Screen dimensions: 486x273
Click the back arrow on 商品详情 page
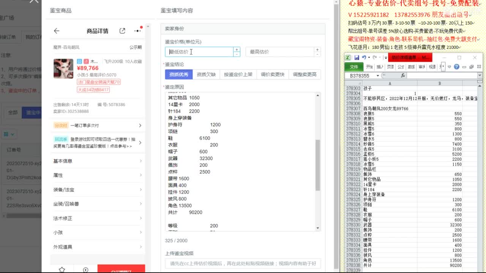coord(56,31)
